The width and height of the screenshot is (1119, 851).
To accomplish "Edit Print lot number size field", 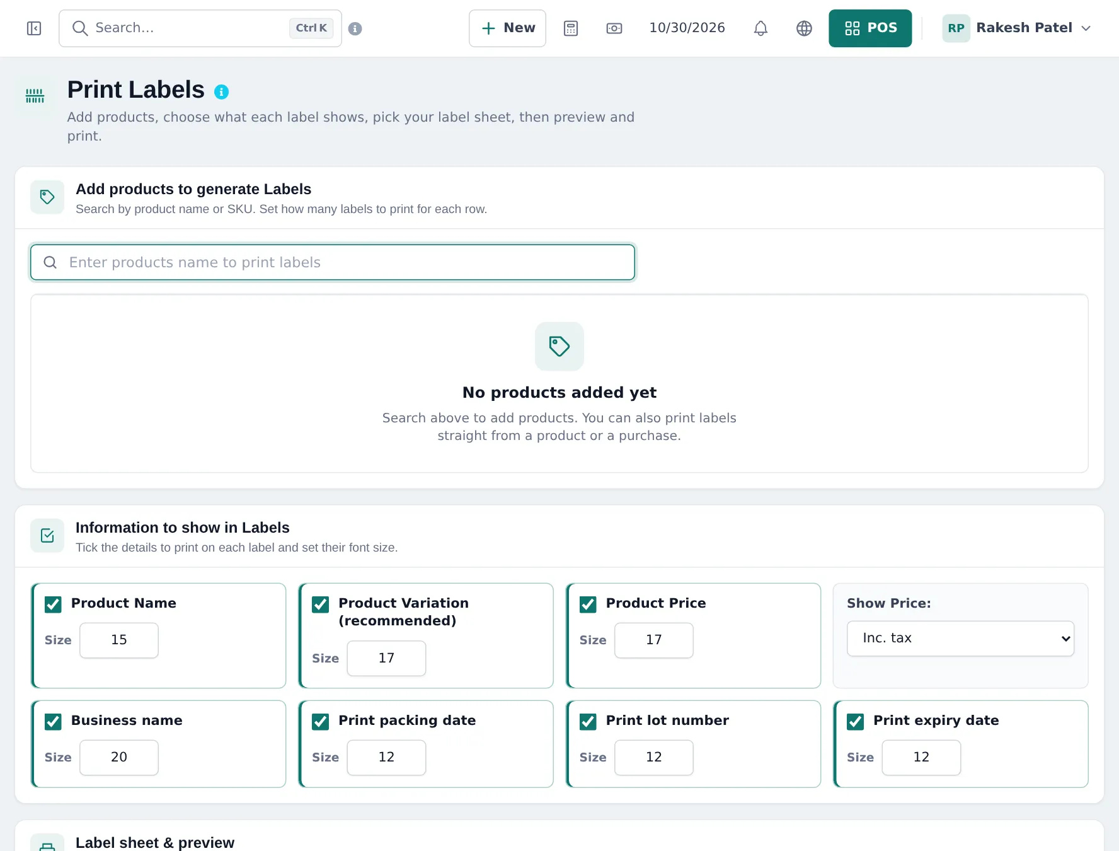I will point(654,758).
